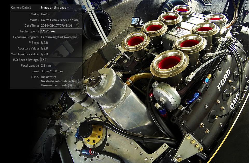
Task: Click the GoPro Hero3-Black Edition model value
Action: click(x=59, y=20)
